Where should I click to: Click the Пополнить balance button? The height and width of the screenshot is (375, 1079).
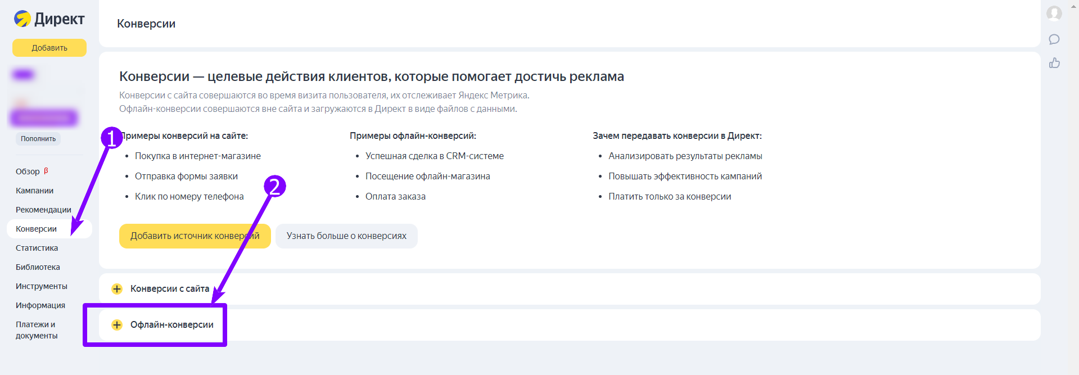tap(38, 139)
